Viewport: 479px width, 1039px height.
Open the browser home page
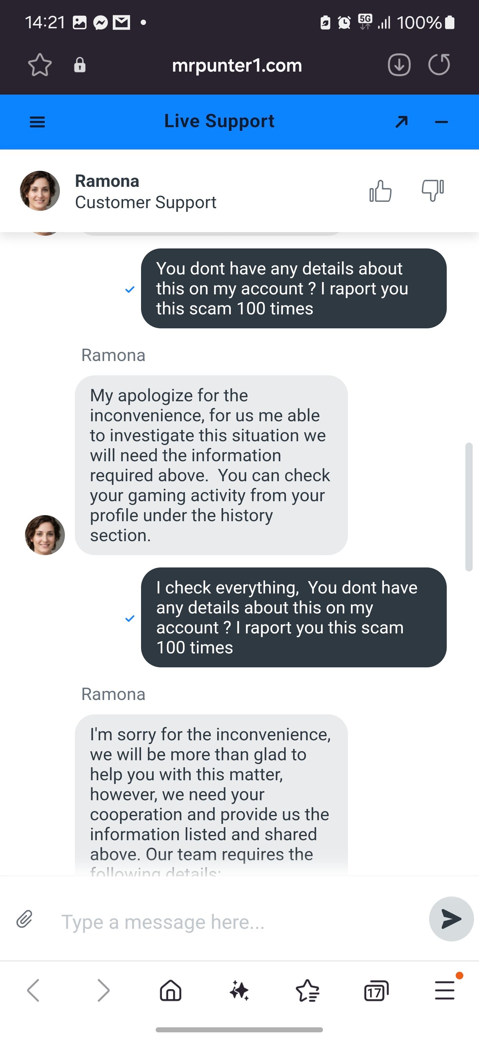point(171,990)
